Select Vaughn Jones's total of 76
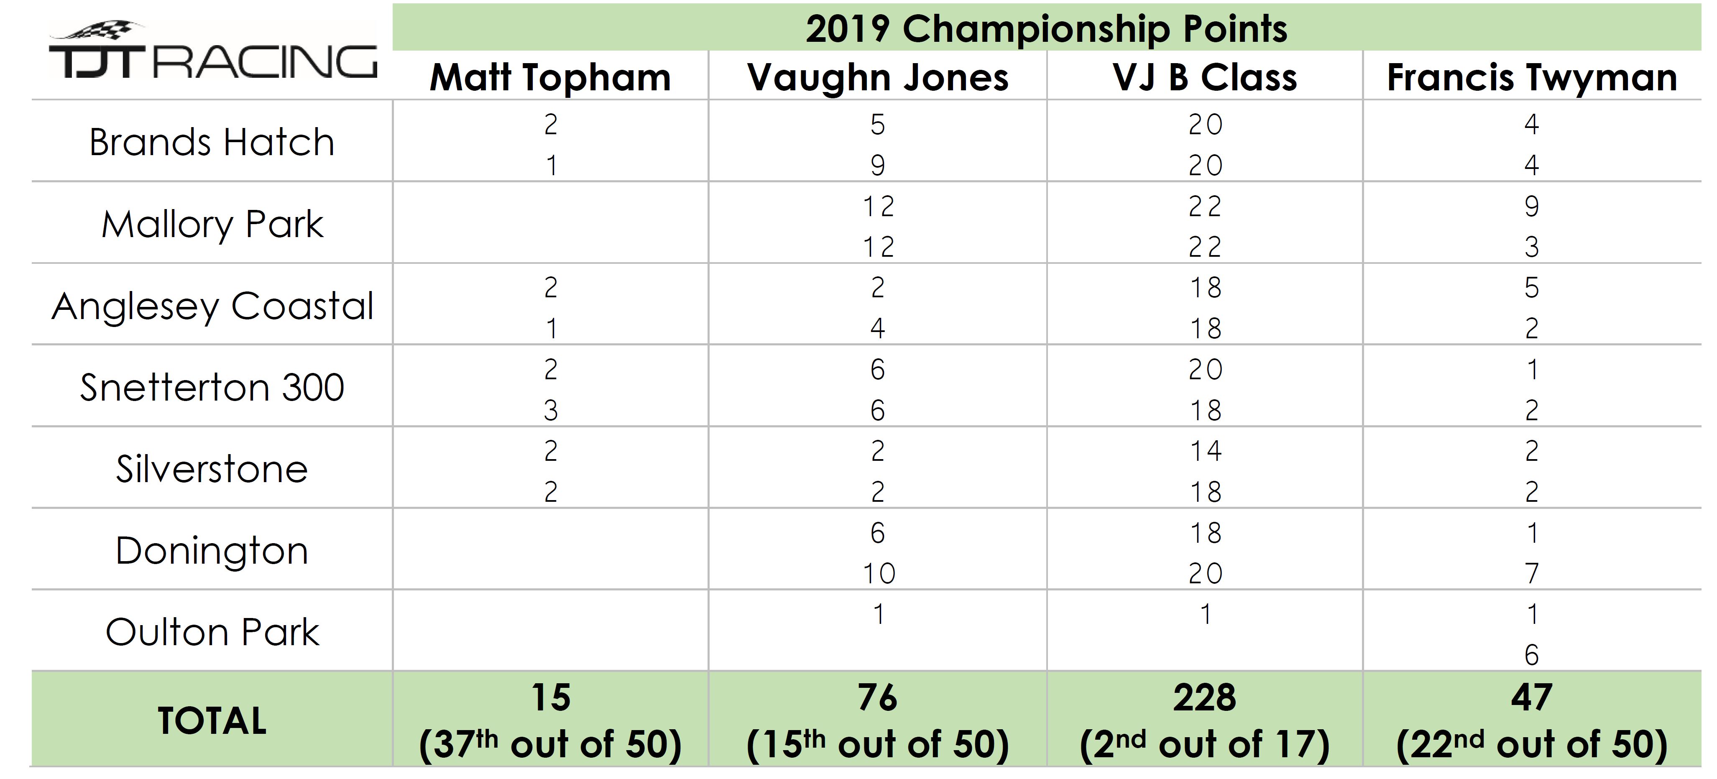Image resolution: width=1717 pixels, height=779 pixels. tap(877, 698)
